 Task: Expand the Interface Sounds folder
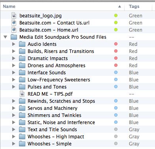[x=14, y=73]
